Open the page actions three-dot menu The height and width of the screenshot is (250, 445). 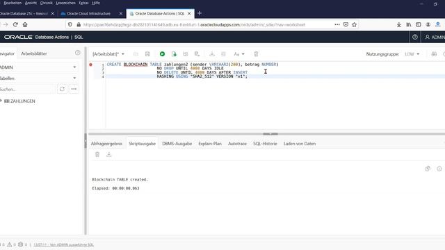coord(337,25)
